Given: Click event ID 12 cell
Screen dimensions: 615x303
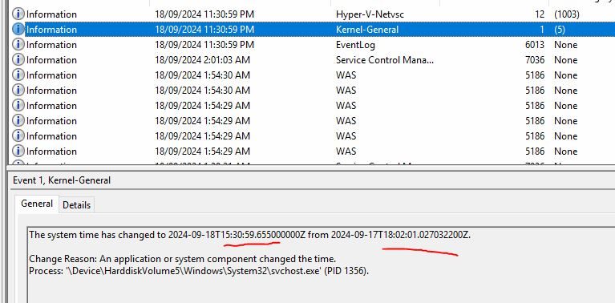Looking at the screenshot, I should (540, 14).
